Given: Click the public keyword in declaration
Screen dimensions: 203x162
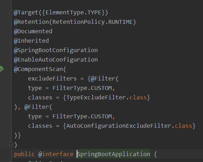Looking at the screenshot, I should point(24,154).
